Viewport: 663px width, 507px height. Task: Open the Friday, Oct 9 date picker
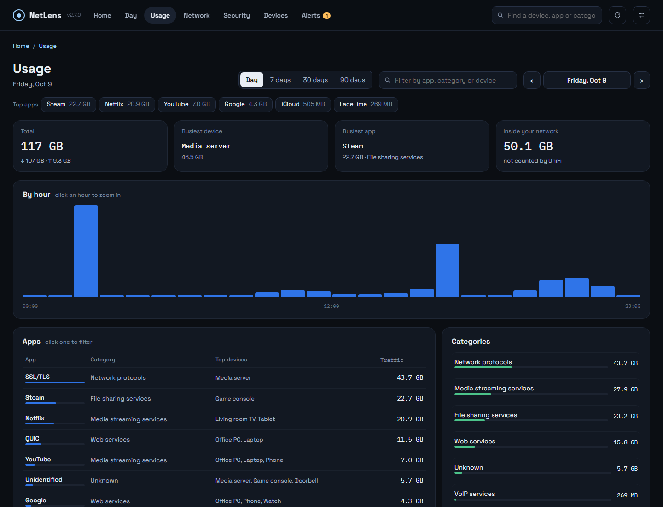pyautogui.click(x=587, y=80)
